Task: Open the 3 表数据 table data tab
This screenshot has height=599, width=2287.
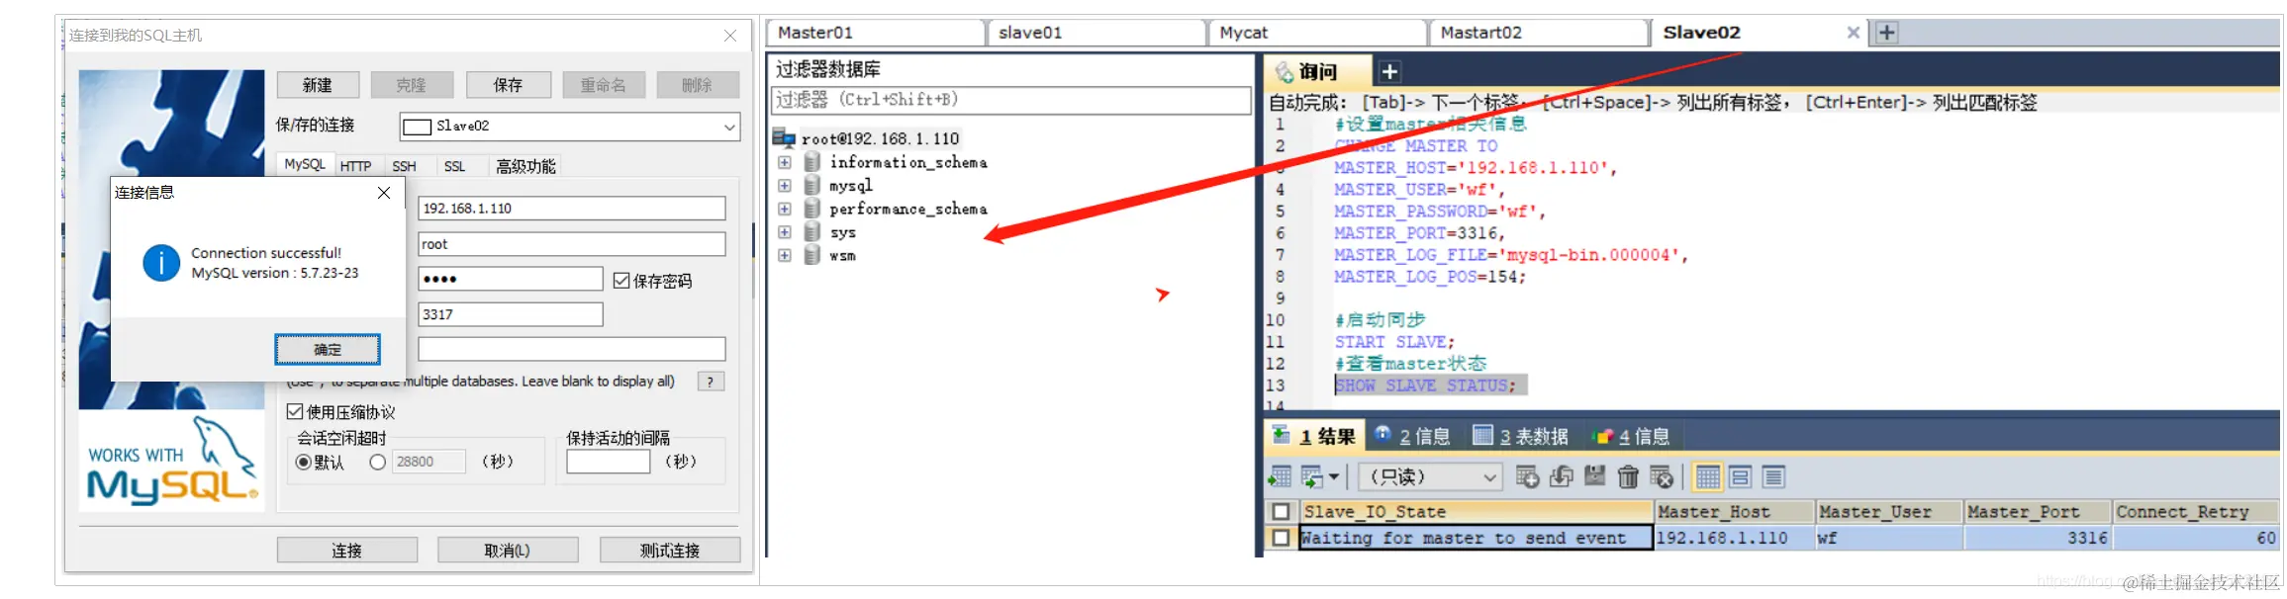Action: [x=1521, y=436]
